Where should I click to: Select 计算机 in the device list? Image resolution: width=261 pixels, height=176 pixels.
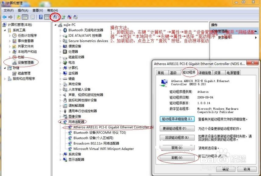pos(73,68)
